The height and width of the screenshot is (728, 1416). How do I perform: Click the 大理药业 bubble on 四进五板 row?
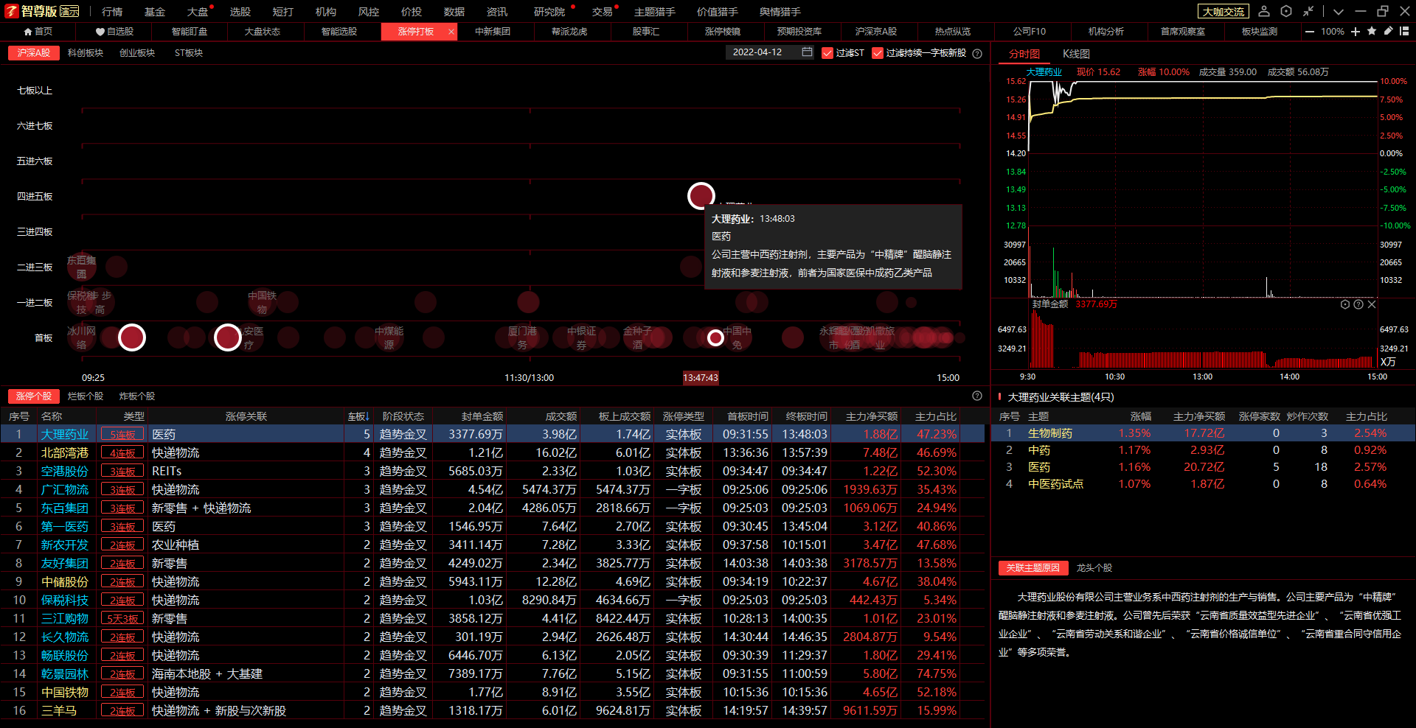pos(701,196)
